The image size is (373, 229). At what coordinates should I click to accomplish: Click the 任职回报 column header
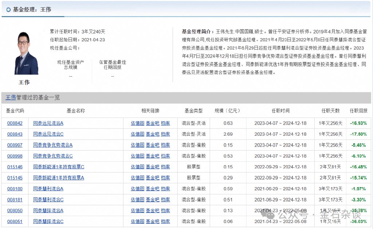[x=358, y=111]
